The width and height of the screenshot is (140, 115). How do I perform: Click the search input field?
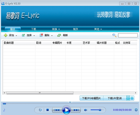point(128,35)
